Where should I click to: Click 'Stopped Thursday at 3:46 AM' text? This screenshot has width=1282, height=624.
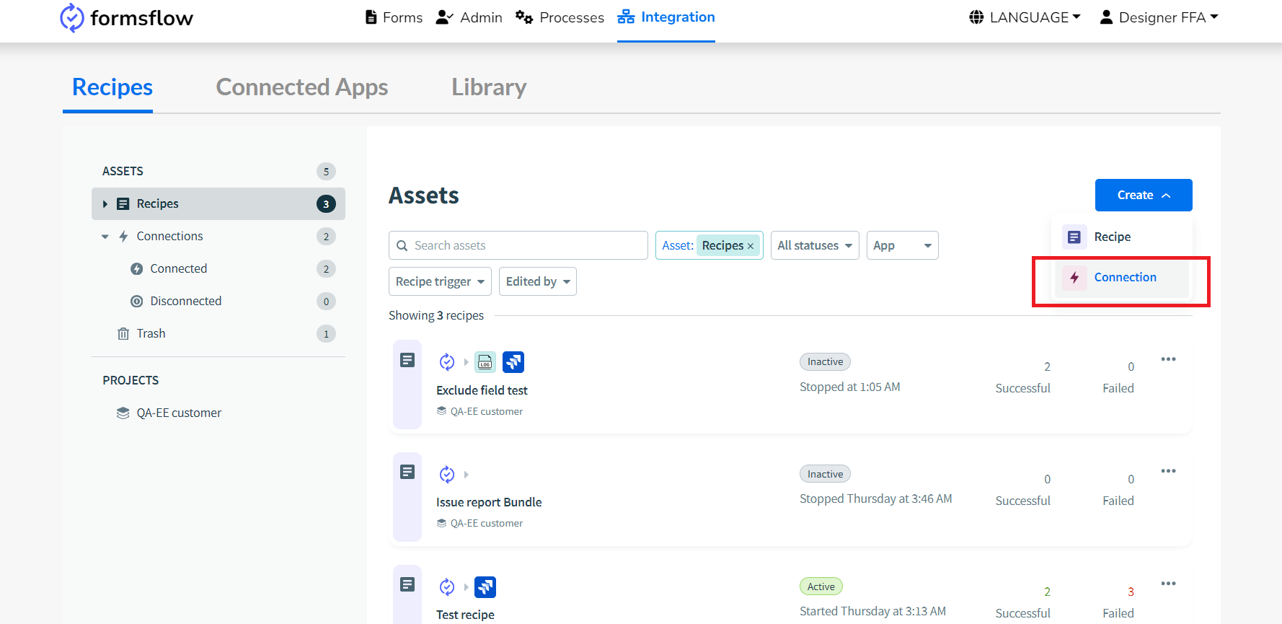(875, 498)
